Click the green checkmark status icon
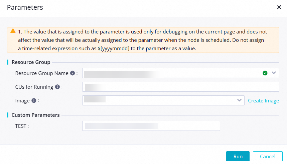Viewport: 287px width, 164px height. tap(265, 73)
